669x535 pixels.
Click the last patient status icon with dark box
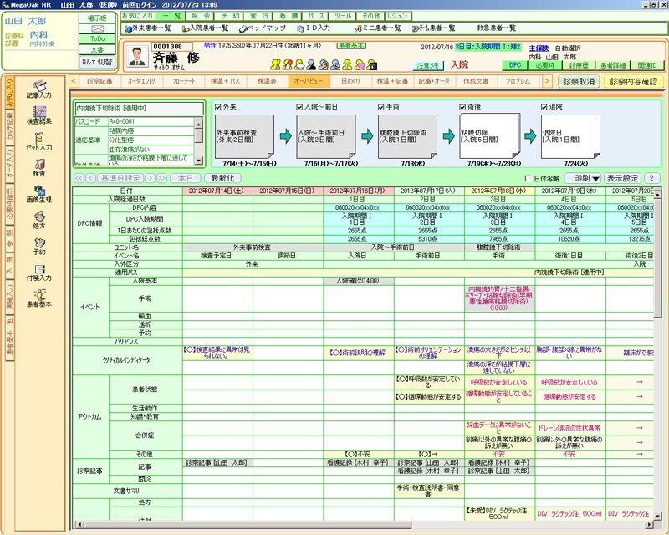[372, 64]
